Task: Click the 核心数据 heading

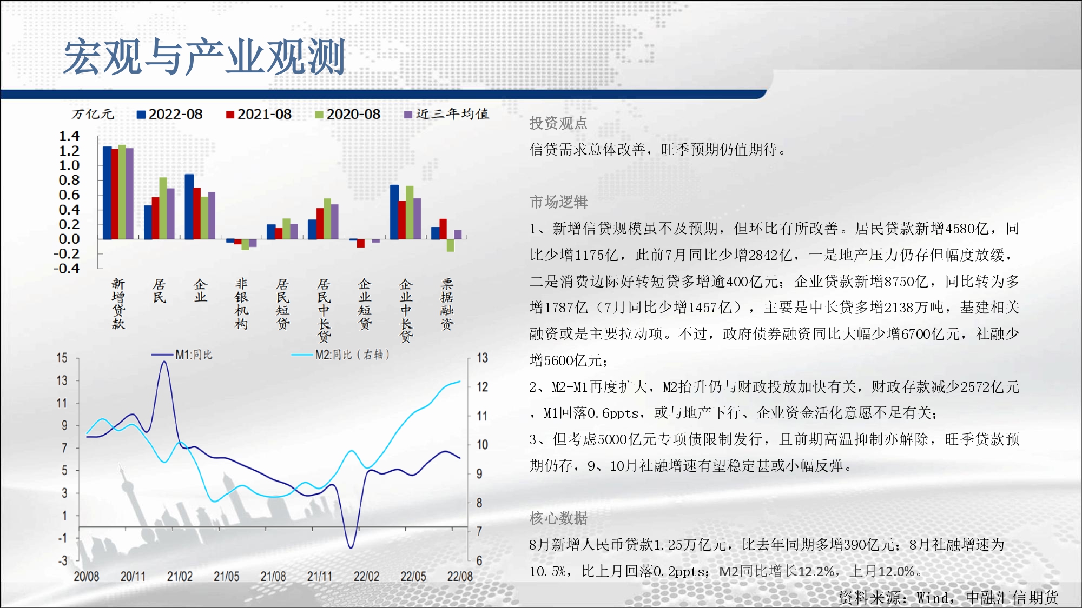Action: pos(558,518)
